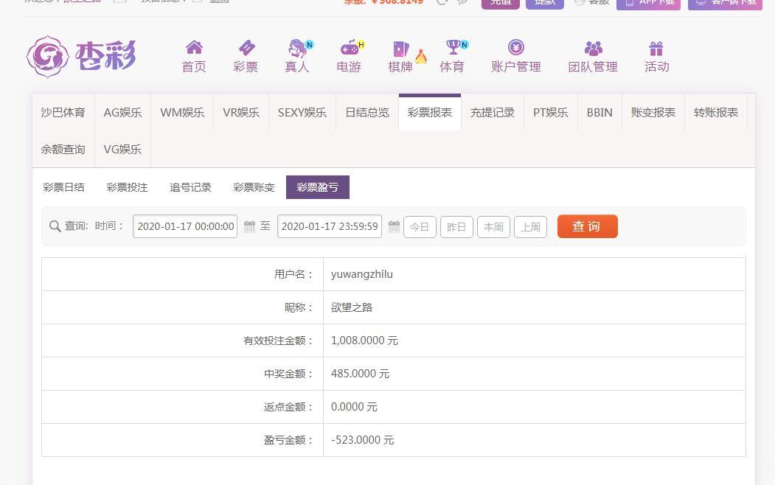Switch to the 充提记录 tab
Viewport: 775px width, 485px height.
pos(493,113)
